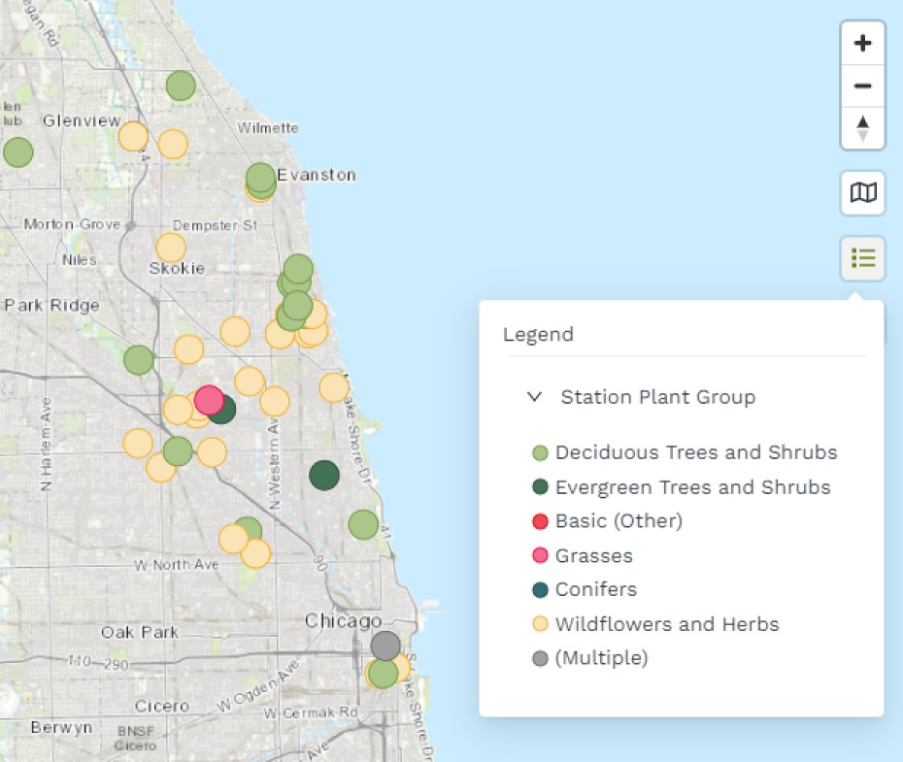Click the Oak Park label on map
The image size is (903, 762).
coord(138,632)
